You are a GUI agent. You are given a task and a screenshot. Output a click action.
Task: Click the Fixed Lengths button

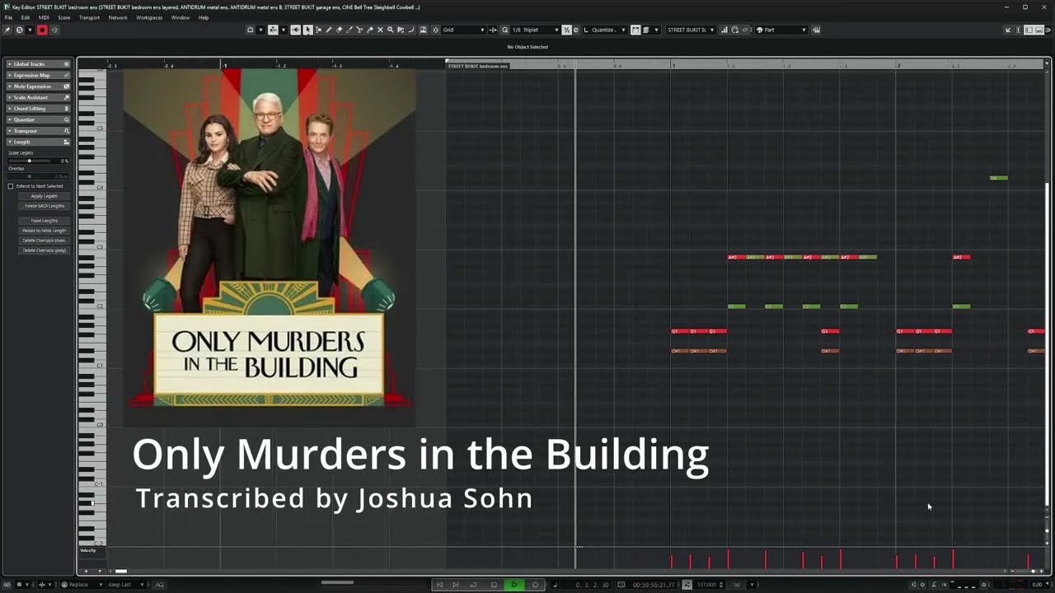point(44,221)
